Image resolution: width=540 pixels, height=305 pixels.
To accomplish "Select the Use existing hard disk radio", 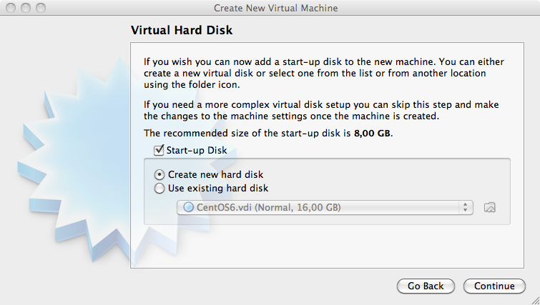I will [159, 189].
